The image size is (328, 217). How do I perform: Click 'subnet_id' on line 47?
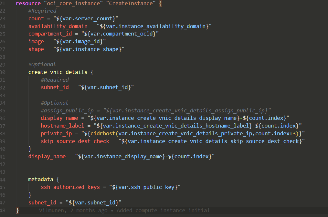point(42,202)
